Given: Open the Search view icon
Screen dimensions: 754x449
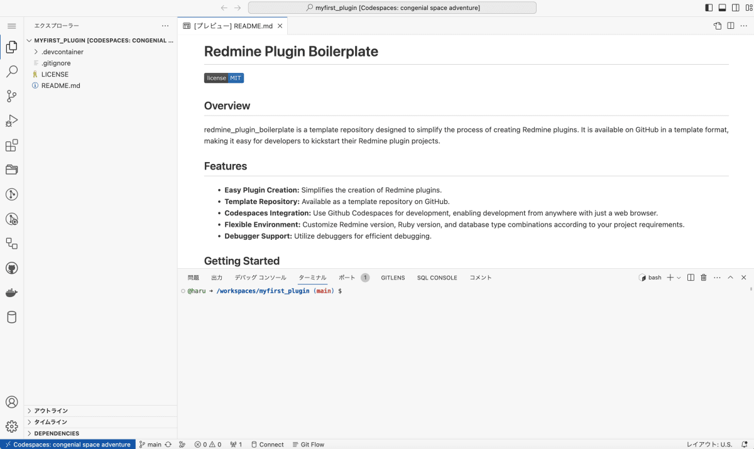Looking at the screenshot, I should [x=11, y=72].
